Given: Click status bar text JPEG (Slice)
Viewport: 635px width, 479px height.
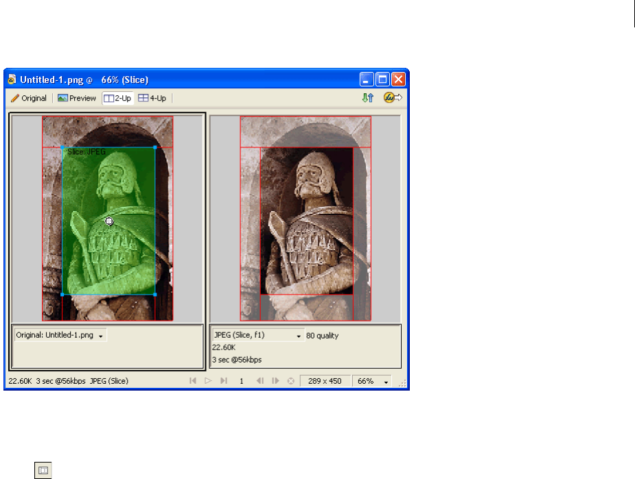Looking at the screenshot, I should point(109,381).
